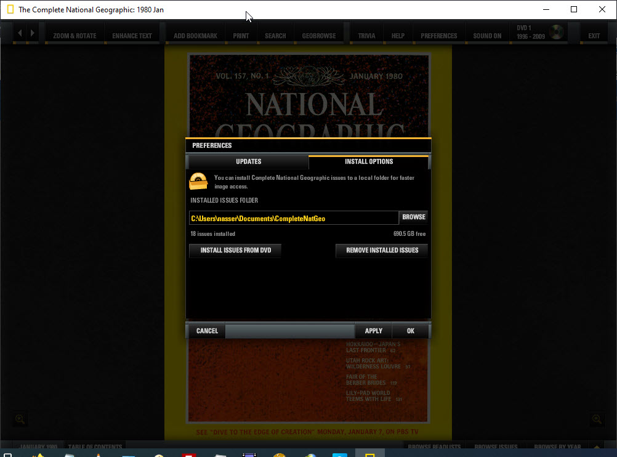Image resolution: width=617 pixels, height=457 pixels.
Task: Open the Zoom & Rotate tool
Action: click(75, 36)
